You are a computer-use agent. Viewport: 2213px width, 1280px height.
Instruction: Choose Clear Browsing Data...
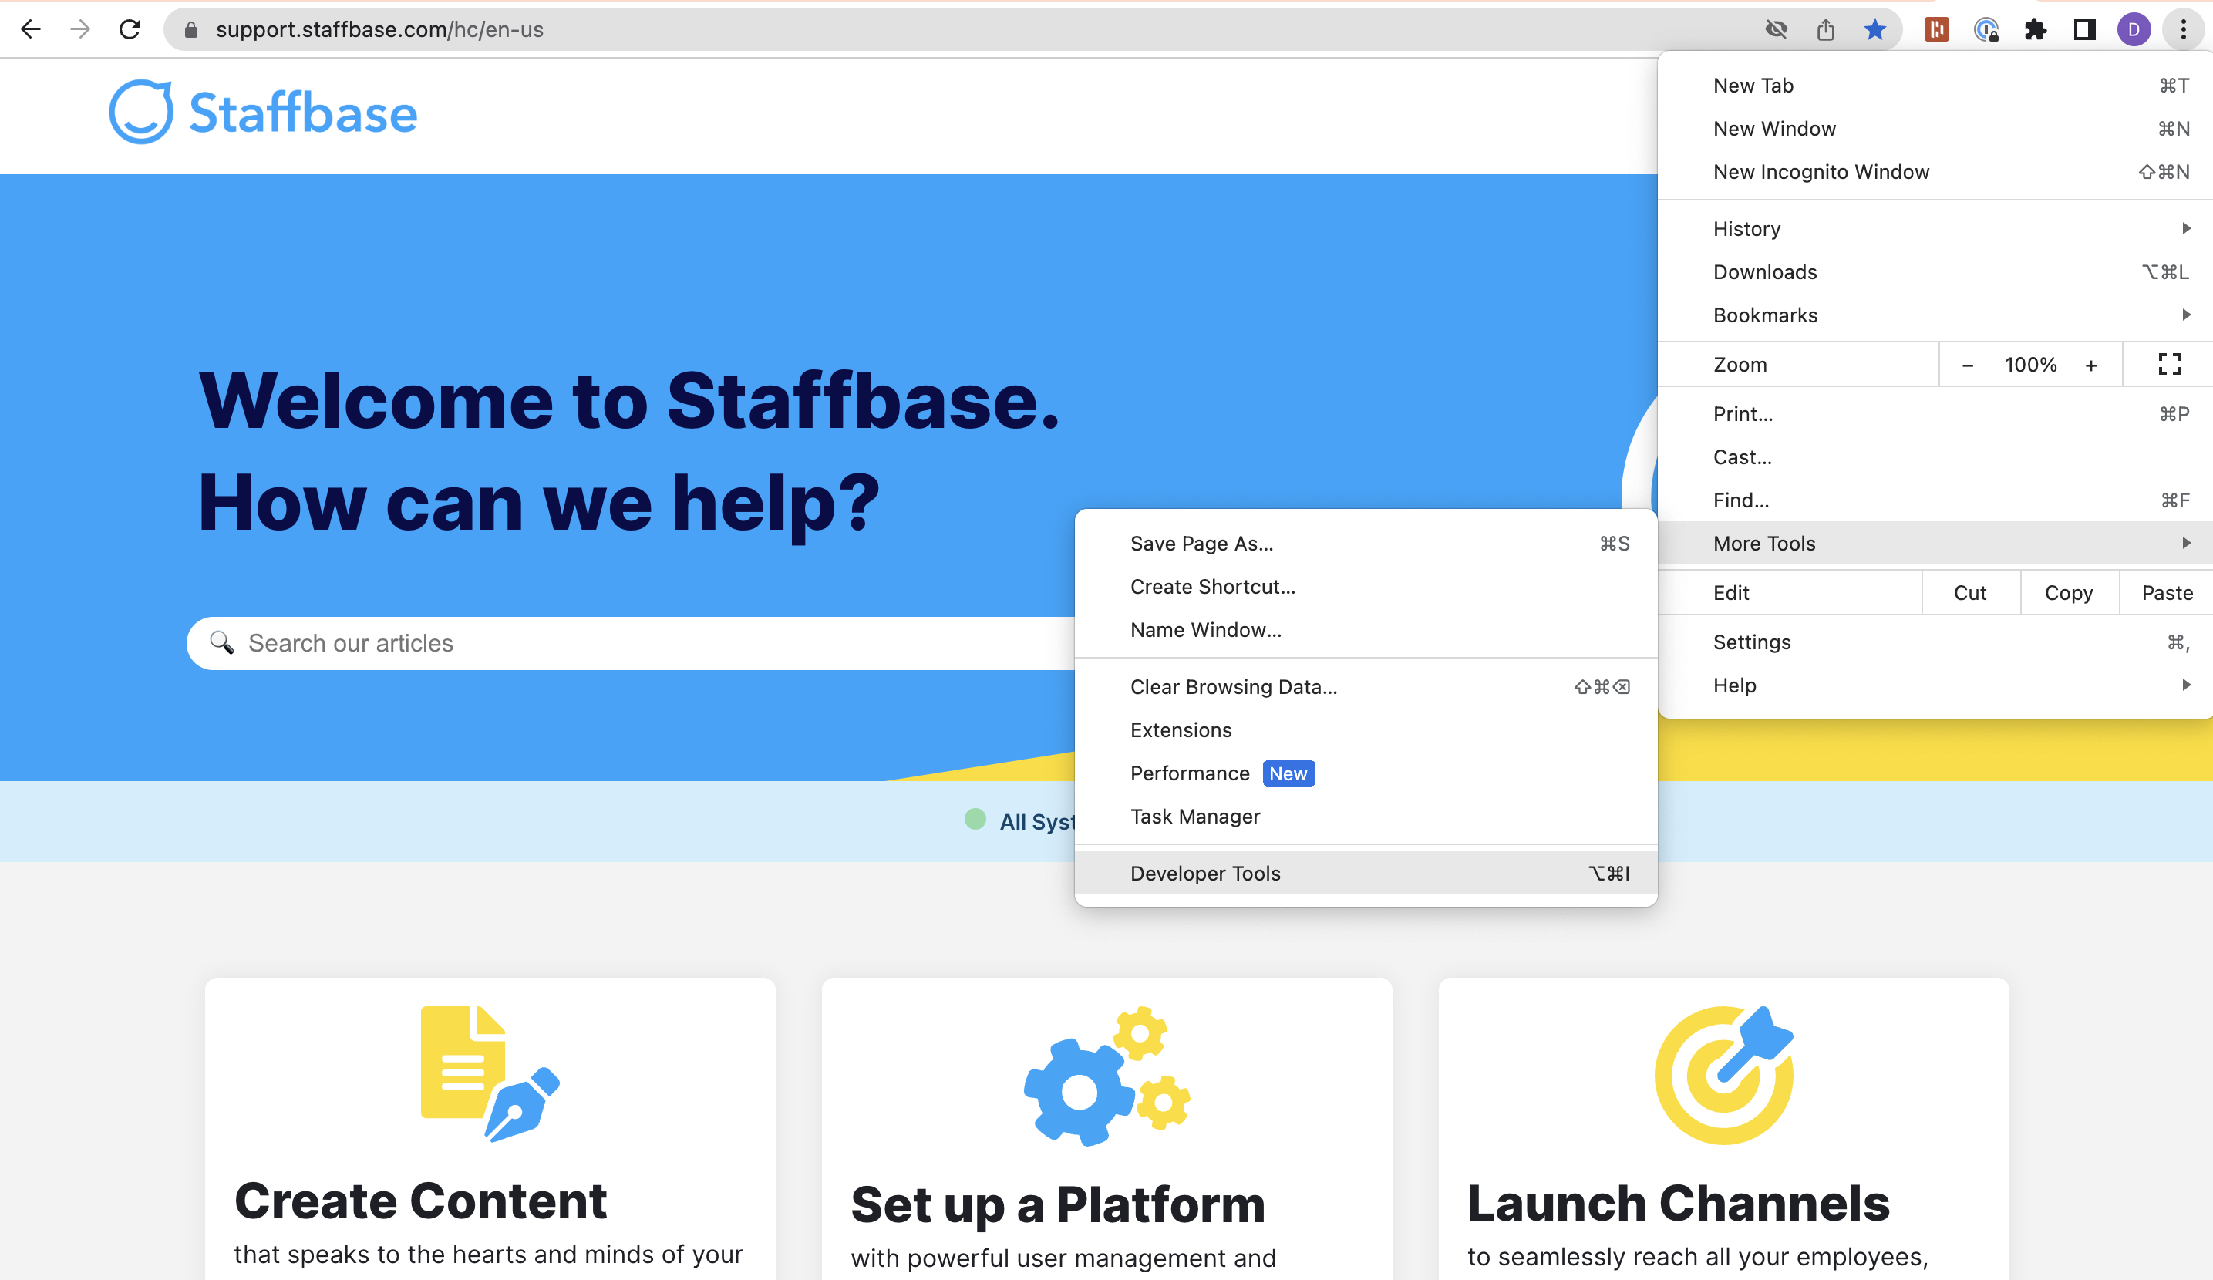(1366, 686)
